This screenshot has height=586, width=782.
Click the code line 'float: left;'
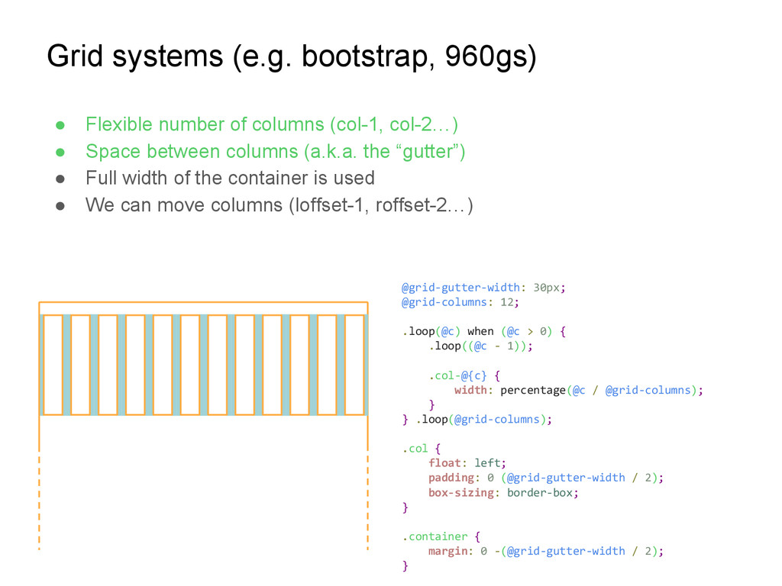coord(467,463)
